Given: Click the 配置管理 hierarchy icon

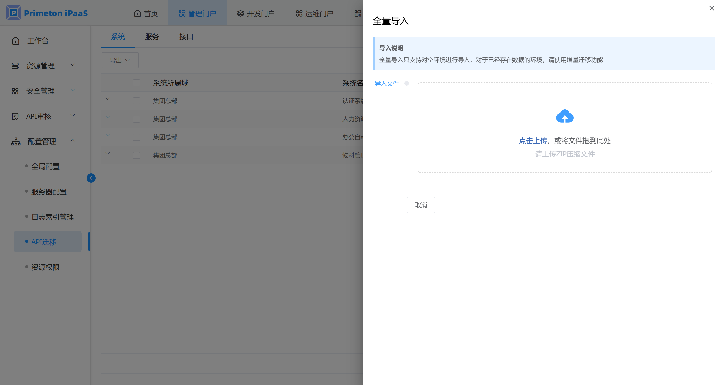Looking at the screenshot, I should pos(16,141).
